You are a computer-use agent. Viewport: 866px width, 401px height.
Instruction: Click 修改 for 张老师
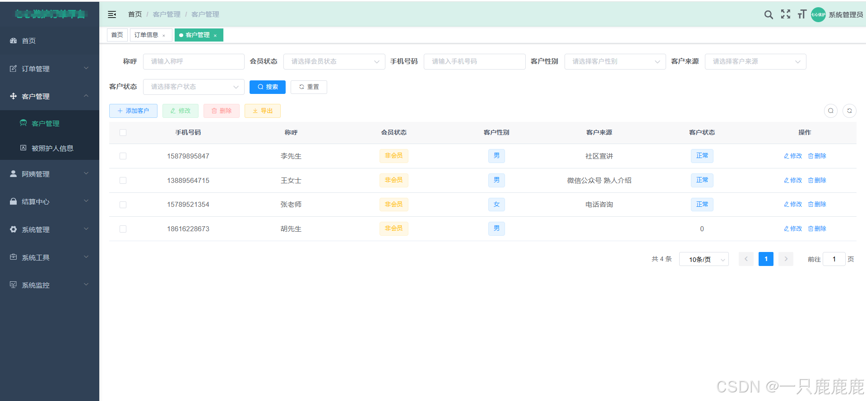pyautogui.click(x=793, y=204)
